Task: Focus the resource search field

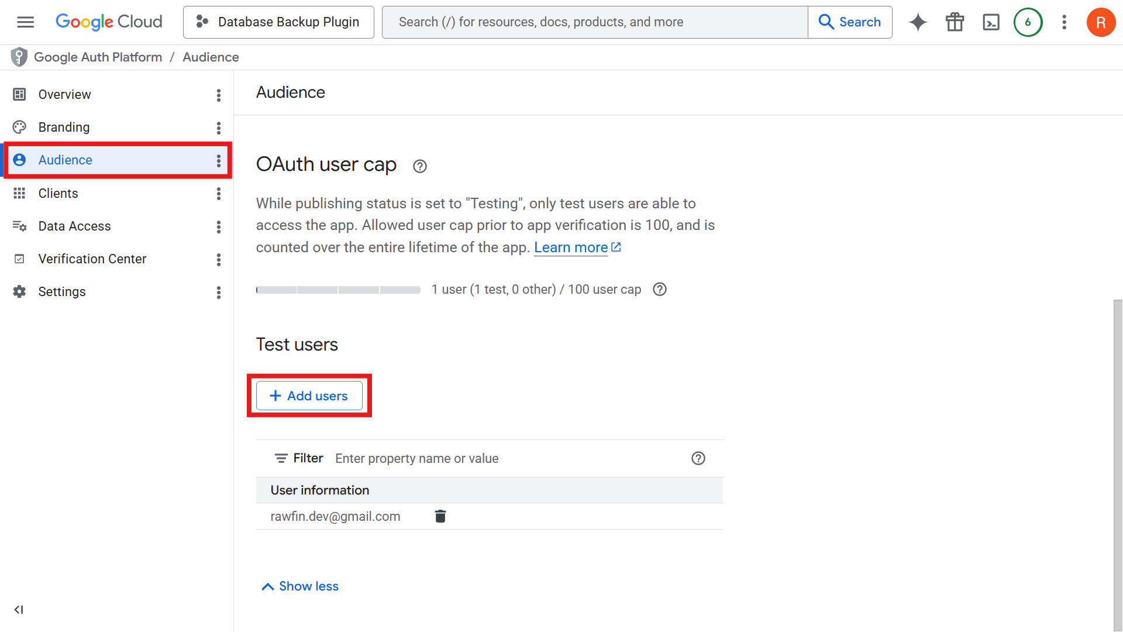Action: (595, 22)
